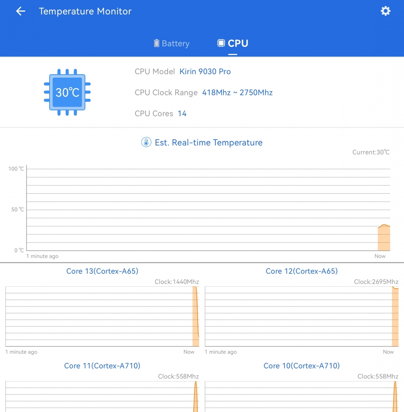404x412 pixels.
Task: Click the Kirin 9030 Pro model name
Action: [x=205, y=71]
